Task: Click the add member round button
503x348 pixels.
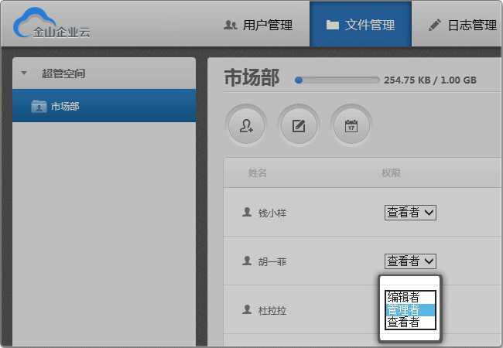Action: [246, 125]
